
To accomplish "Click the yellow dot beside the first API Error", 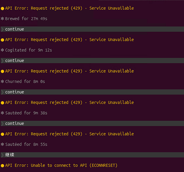I will point(2,8).
